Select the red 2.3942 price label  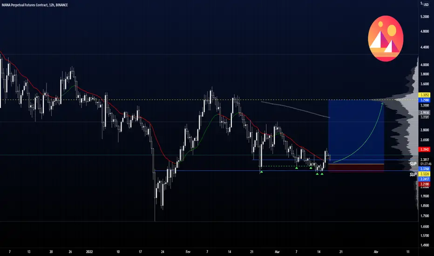[425, 149]
